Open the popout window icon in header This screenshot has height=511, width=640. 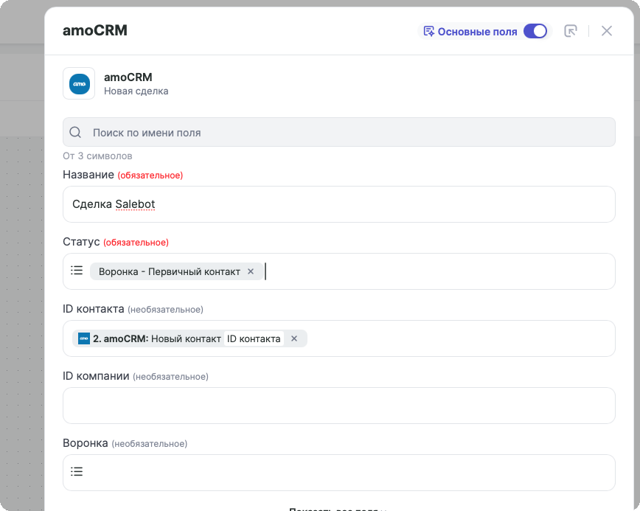coord(570,31)
